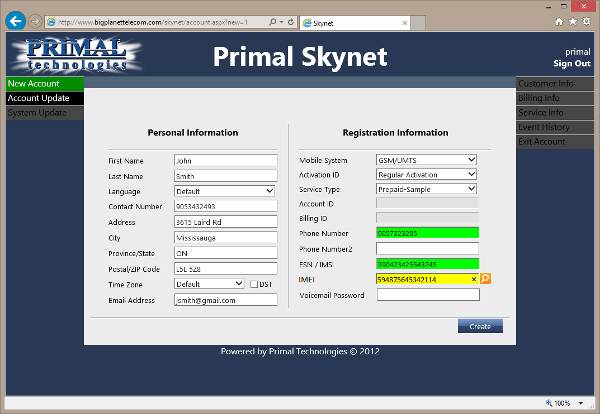The image size is (600, 414).
Task: Click the Contact Number field
Action: 226,206
